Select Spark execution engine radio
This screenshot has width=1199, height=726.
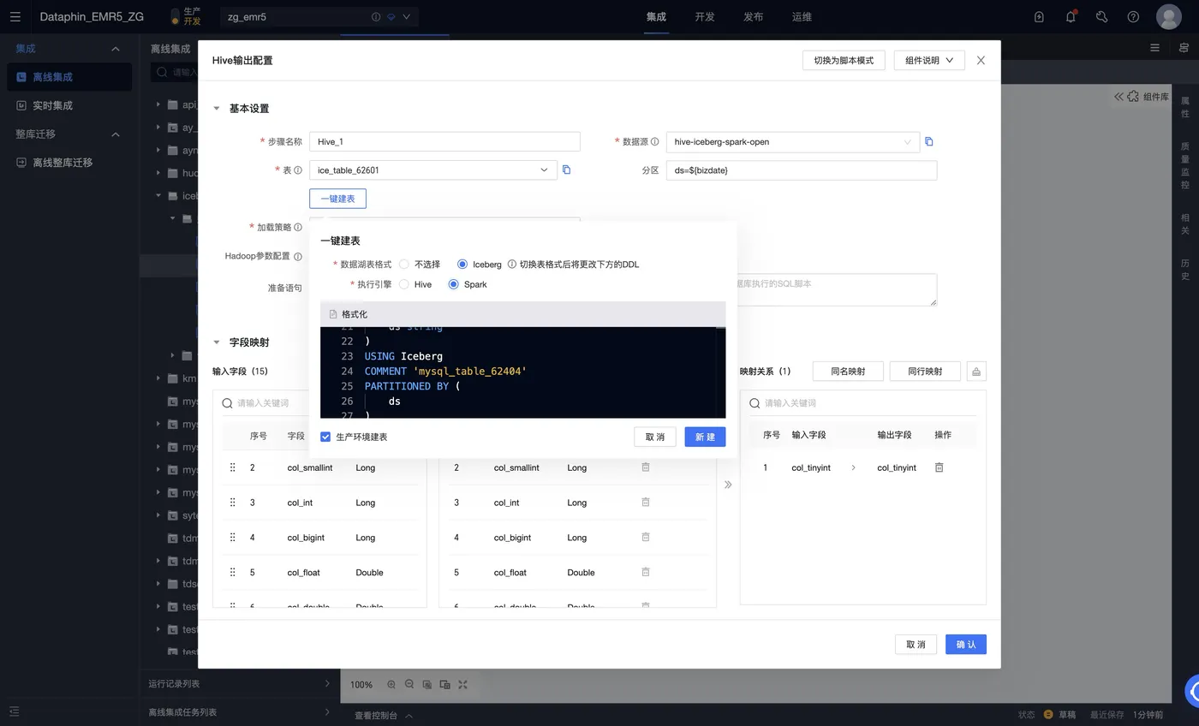[x=454, y=284]
